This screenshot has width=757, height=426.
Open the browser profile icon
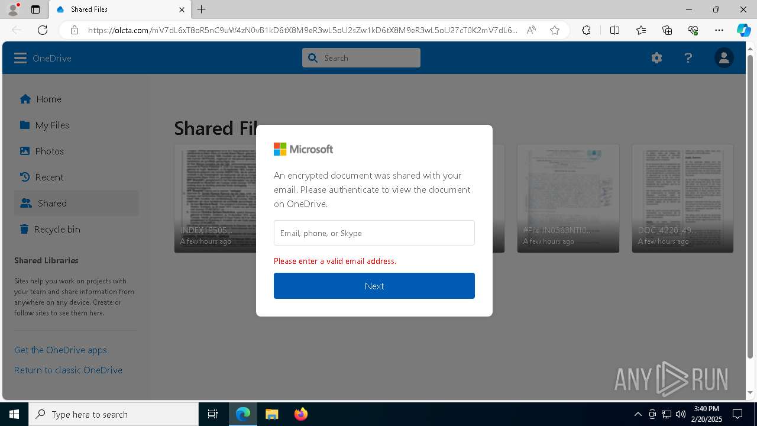(x=13, y=9)
